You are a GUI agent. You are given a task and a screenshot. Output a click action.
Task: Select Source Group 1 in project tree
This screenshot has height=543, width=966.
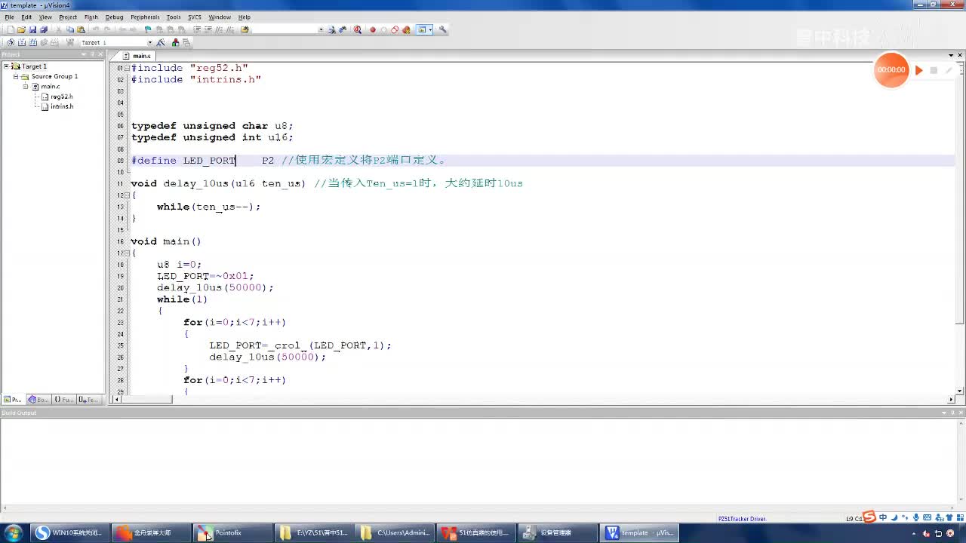(54, 76)
